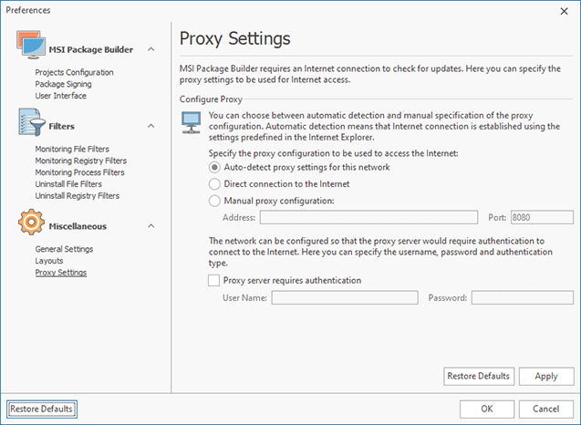Click the Filters funnel icon

pos(32,122)
